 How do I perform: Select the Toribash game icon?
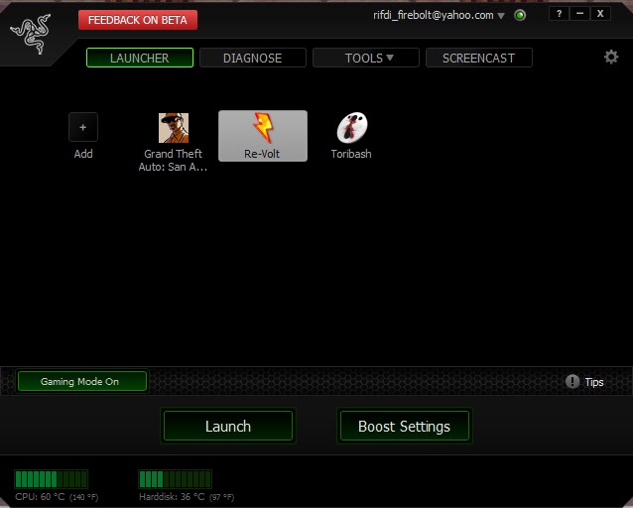click(351, 136)
